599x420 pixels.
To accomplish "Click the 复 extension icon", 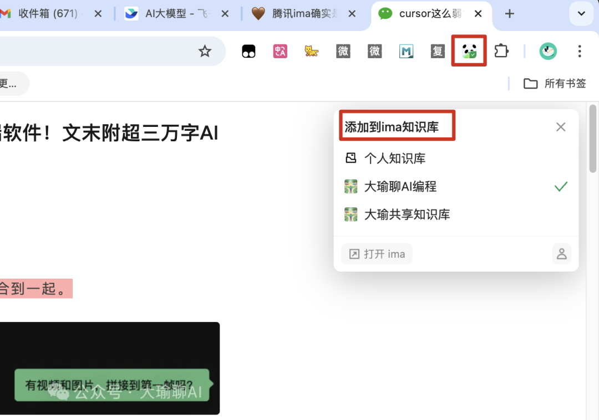I will [x=438, y=51].
